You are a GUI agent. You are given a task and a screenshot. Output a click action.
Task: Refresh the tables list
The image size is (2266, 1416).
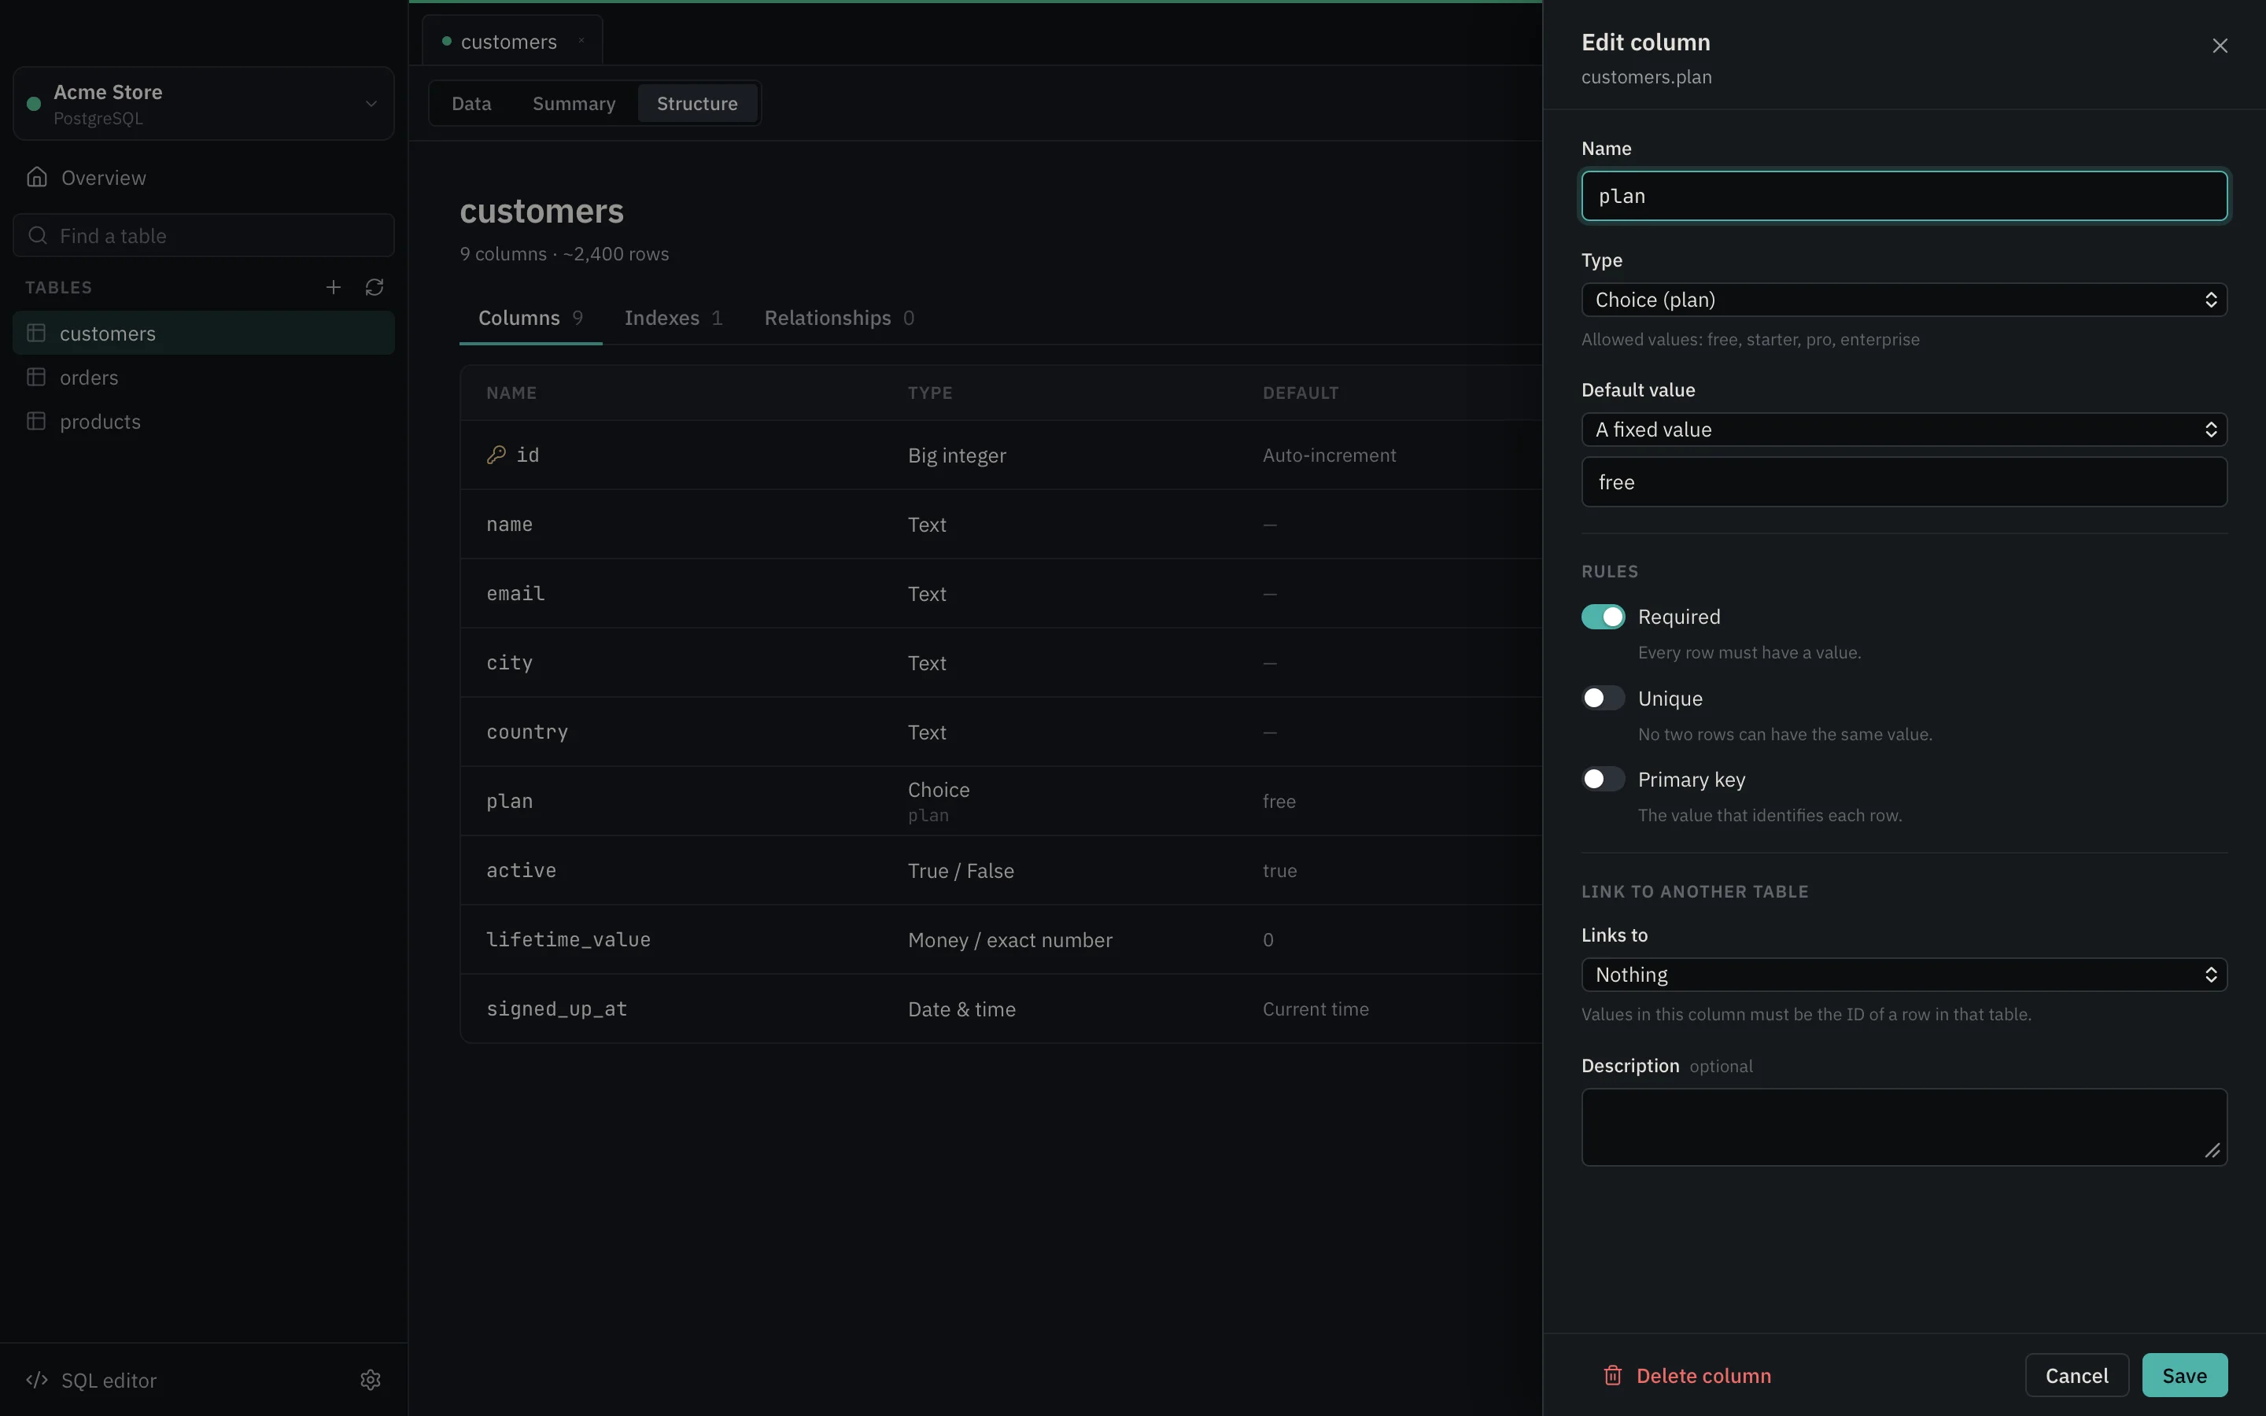(x=375, y=287)
